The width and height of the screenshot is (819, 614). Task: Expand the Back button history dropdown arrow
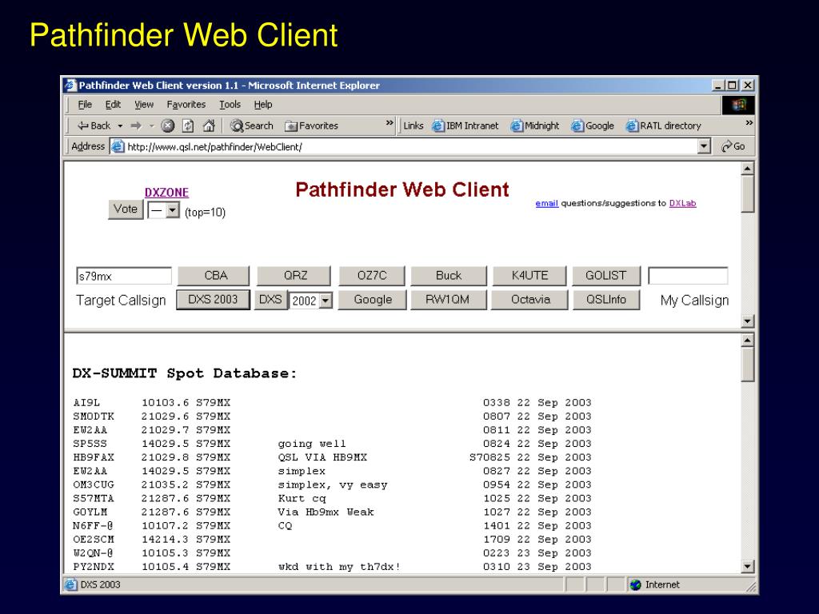pos(120,126)
